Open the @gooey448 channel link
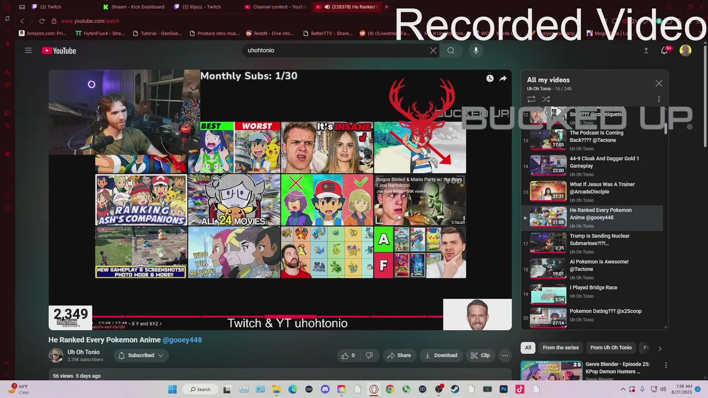Viewport: 708px width, 398px height. (182, 340)
